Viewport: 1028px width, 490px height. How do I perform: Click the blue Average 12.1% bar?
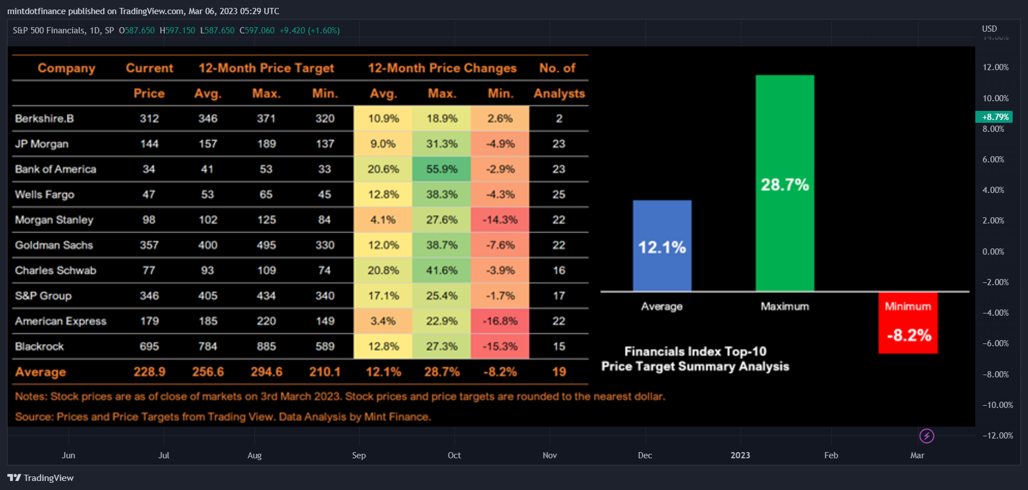tap(662, 246)
